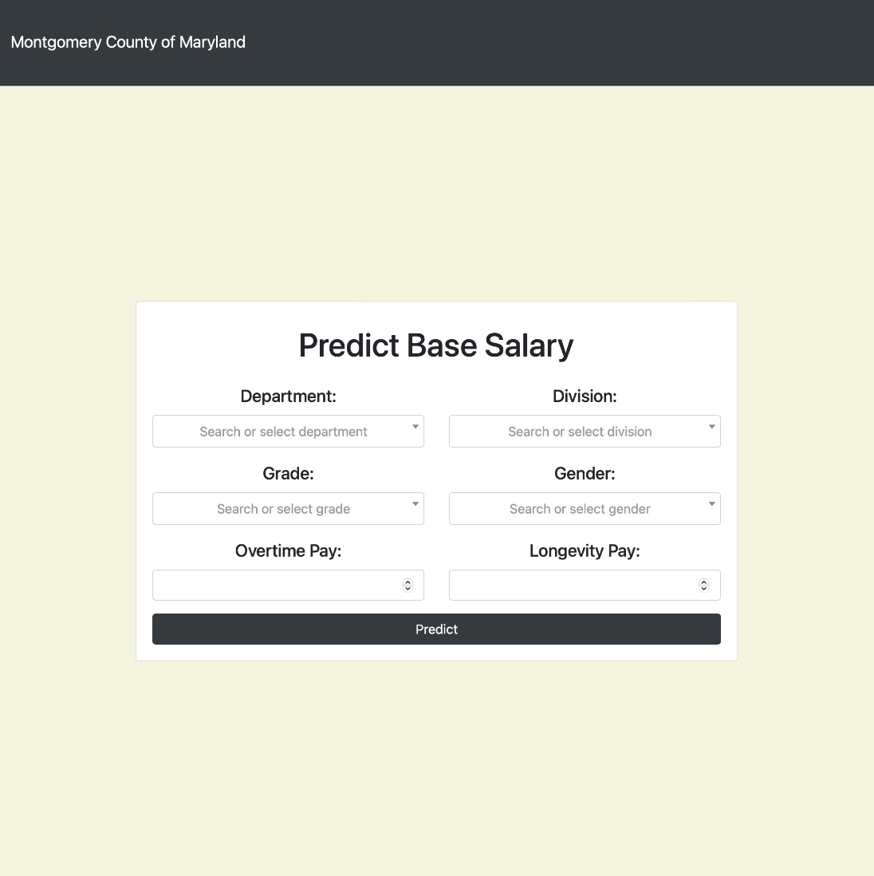The width and height of the screenshot is (874, 876).
Task: Click the 'Gender:' field label
Action: coord(585,474)
